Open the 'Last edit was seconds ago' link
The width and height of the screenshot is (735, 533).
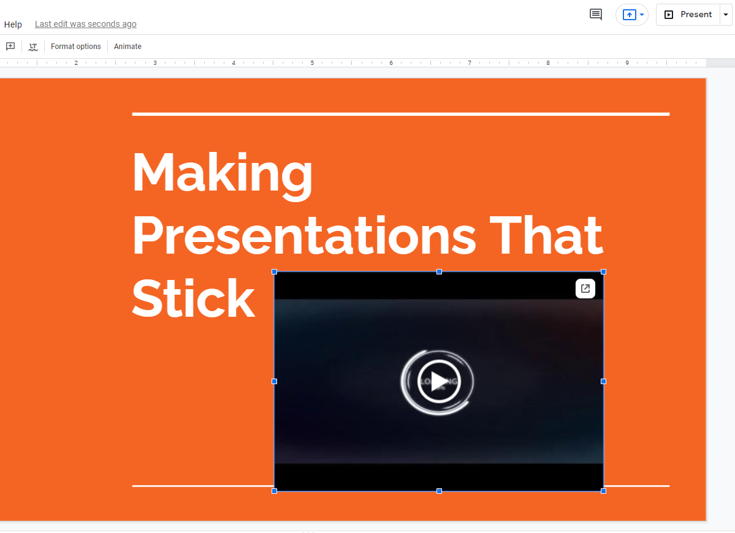click(x=85, y=25)
